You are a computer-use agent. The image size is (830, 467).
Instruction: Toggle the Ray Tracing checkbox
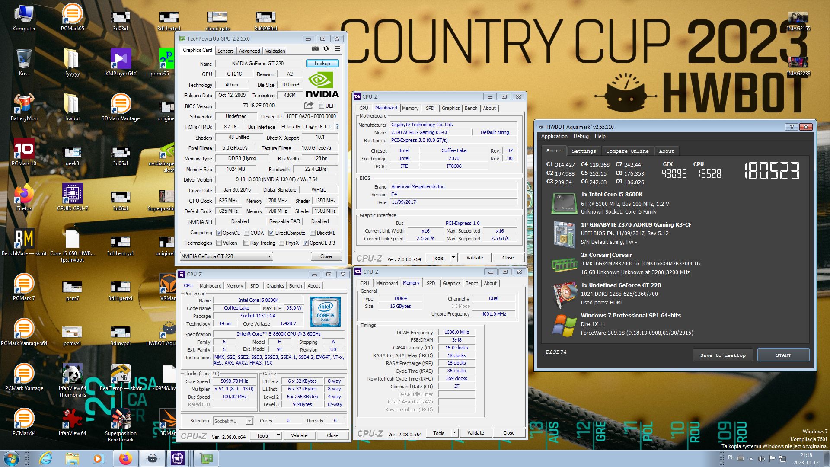246,243
